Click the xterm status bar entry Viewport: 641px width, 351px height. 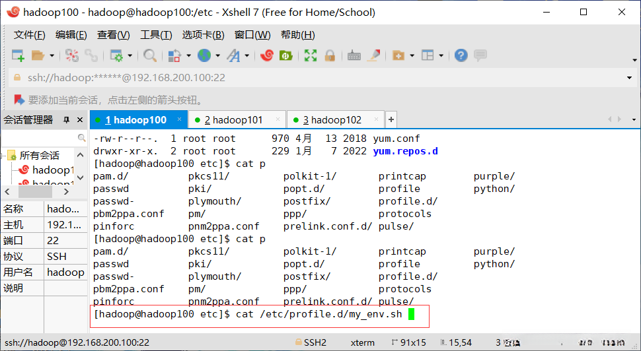coord(362,342)
